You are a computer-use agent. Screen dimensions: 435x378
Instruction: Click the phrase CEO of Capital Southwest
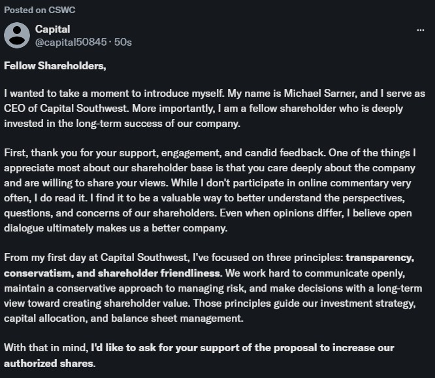[66, 109]
